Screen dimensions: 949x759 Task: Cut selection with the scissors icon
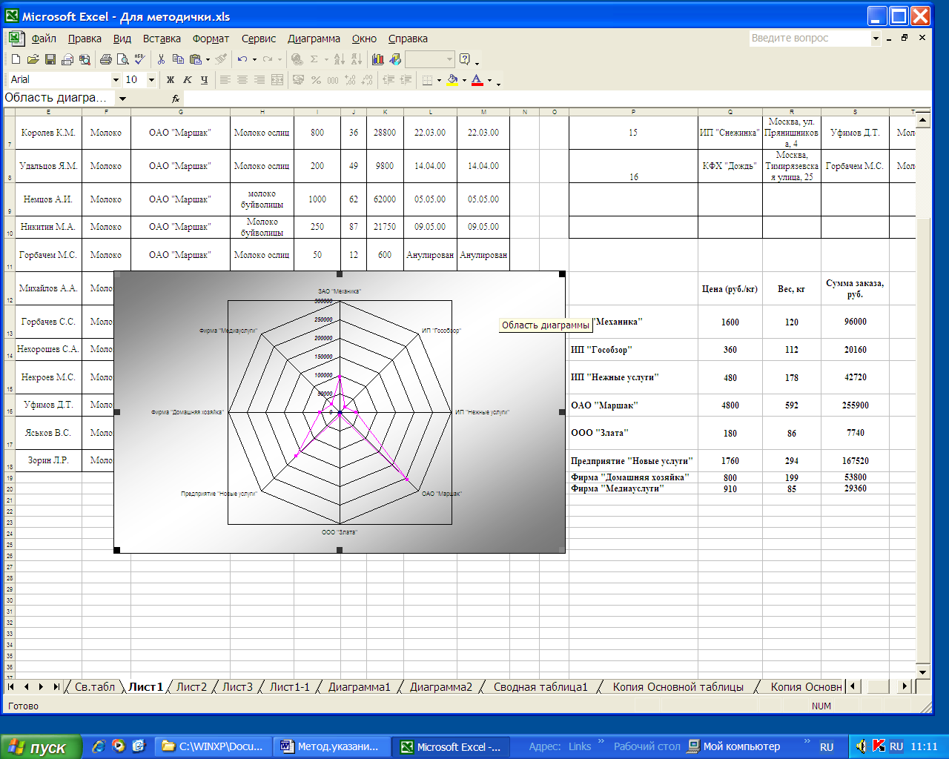click(161, 59)
